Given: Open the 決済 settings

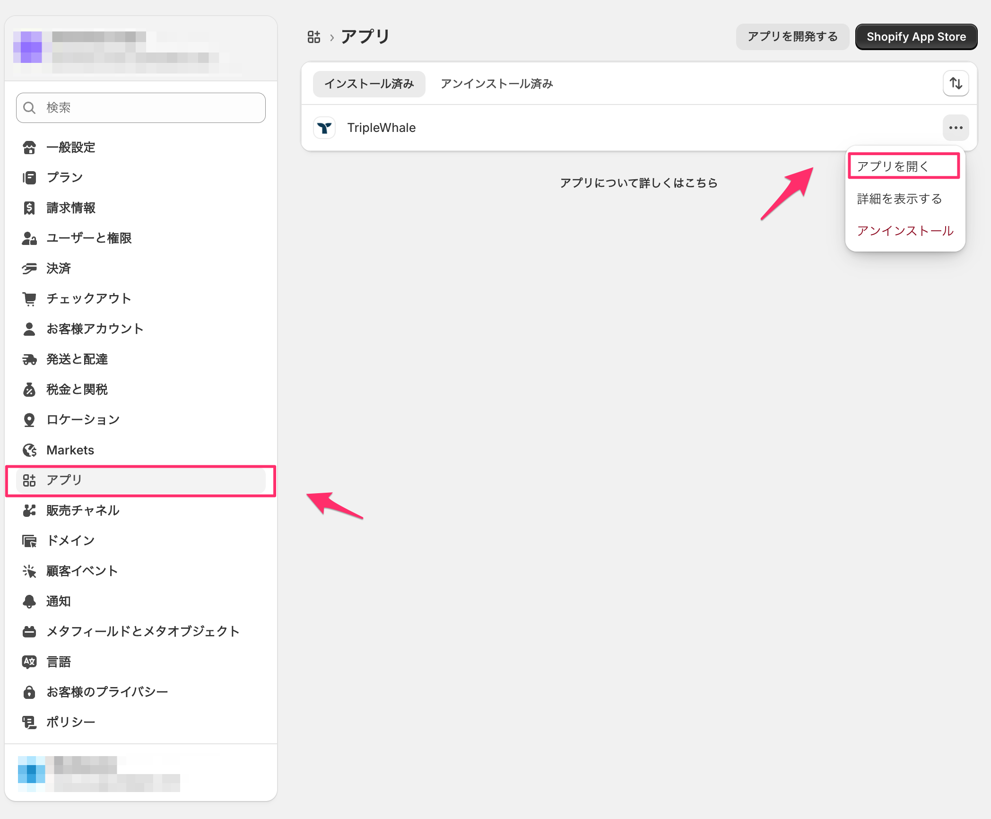Looking at the screenshot, I should click(141, 269).
